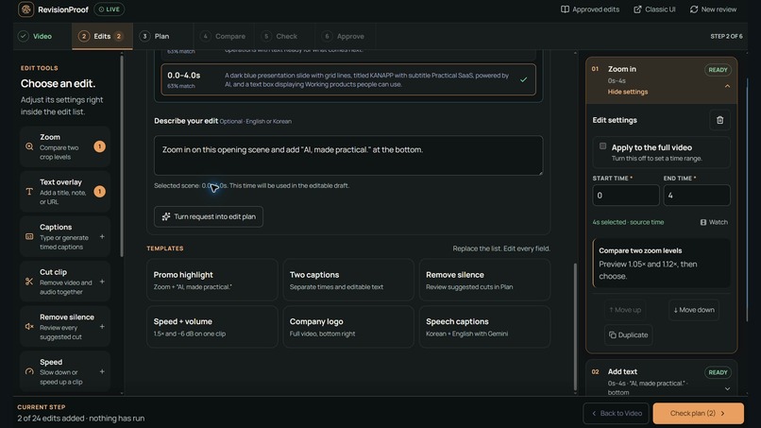Click Back to Video button
The width and height of the screenshot is (761, 428).
coord(616,414)
